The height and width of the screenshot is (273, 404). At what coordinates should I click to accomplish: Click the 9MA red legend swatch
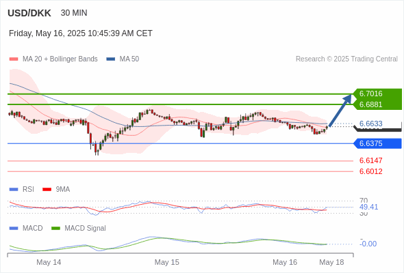pos(47,190)
